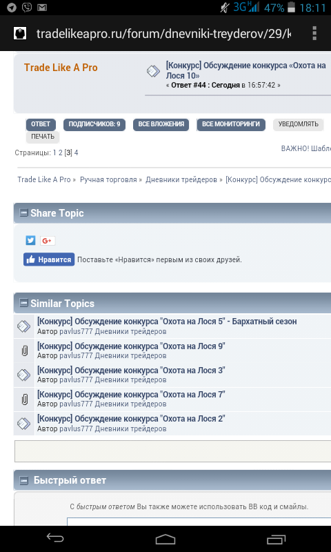
Task: Open the similar topic "Охота на Лося 5"
Action: [x=167, y=322]
